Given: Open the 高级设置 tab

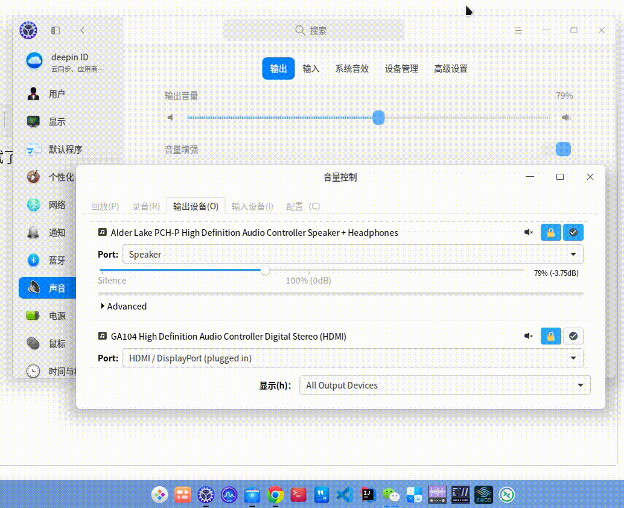Looking at the screenshot, I should (x=450, y=68).
